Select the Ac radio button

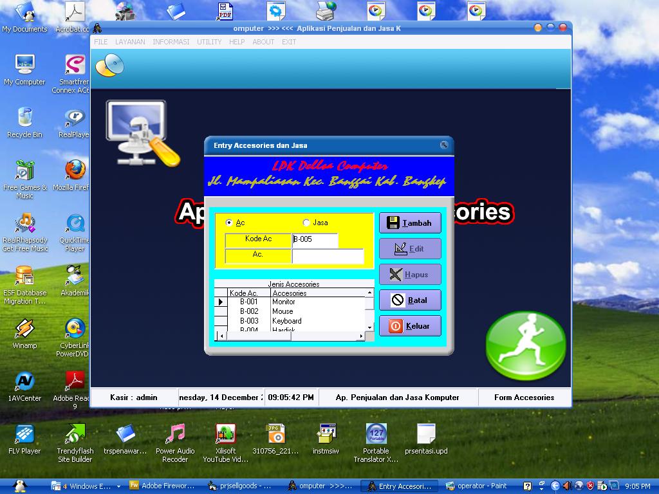tap(229, 223)
